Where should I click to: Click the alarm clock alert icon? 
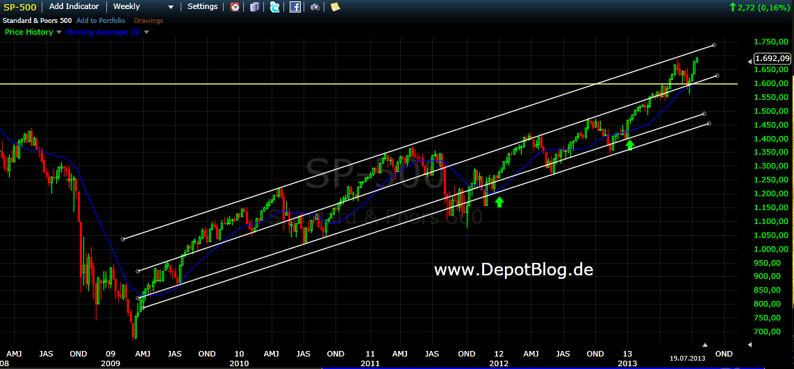coord(235,7)
